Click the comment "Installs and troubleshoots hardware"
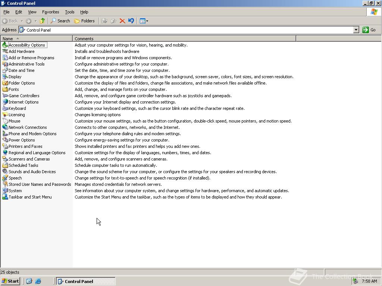 pyautogui.click(x=107, y=51)
